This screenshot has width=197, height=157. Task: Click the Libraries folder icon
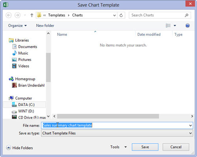point(11,40)
